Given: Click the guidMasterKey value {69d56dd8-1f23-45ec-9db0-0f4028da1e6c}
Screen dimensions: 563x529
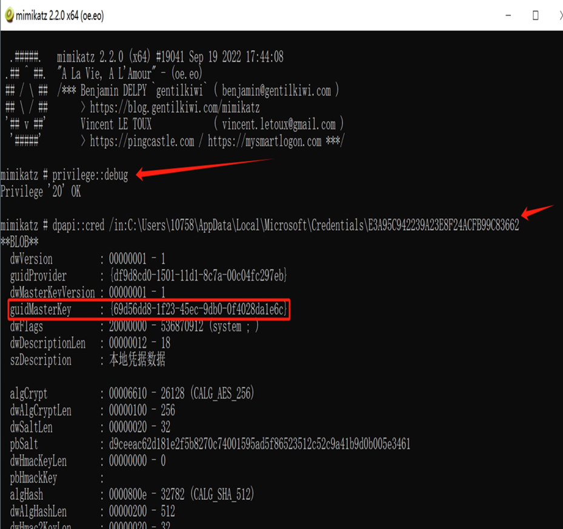Looking at the screenshot, I should click(x=199, y=309).
